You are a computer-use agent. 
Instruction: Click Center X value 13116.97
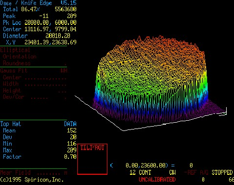tap(37, 29)
